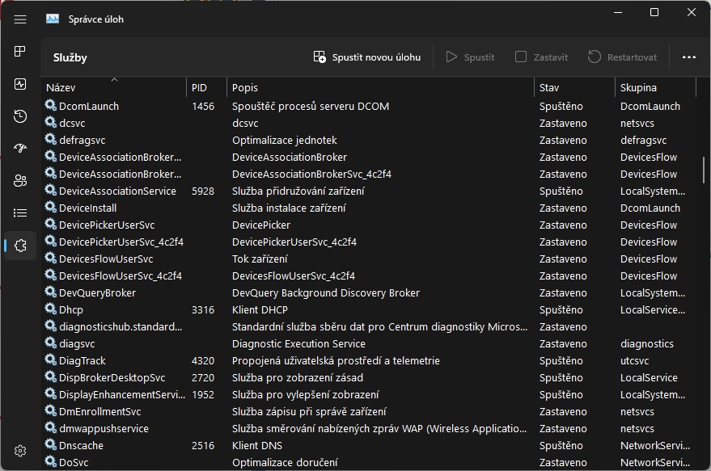Open the three-dot more options menu
The width and height of the screenshot is (711, 471).
(x=689, y=57)
